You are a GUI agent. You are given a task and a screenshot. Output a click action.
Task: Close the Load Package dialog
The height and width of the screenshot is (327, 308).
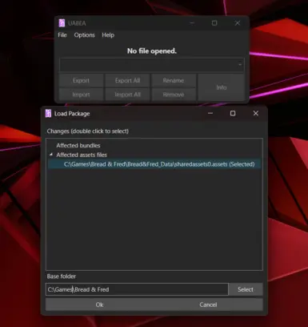click(x=256, y=113)
